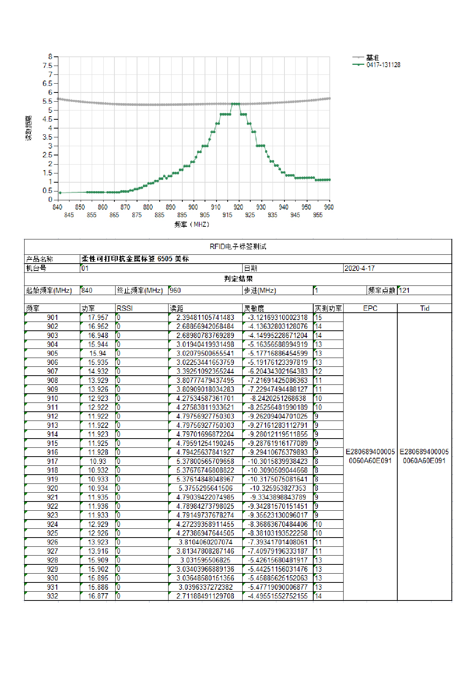Click frequency cell 901 in the table
This screenshot has width=476, height=673.
[x=53, y=318]
